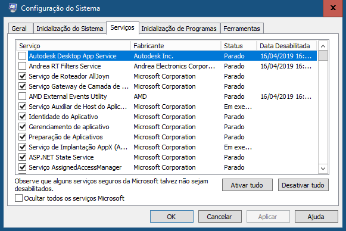This screenshot has width=346, height=231.
Task: Click Em exe… status of Serviço Auxiliar row
Action: (x=238, y=107)
